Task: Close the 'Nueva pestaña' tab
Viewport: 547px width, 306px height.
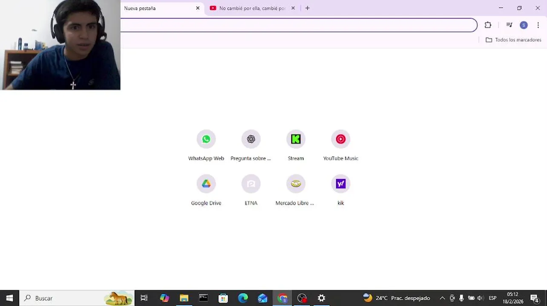Action: point(198,8)
